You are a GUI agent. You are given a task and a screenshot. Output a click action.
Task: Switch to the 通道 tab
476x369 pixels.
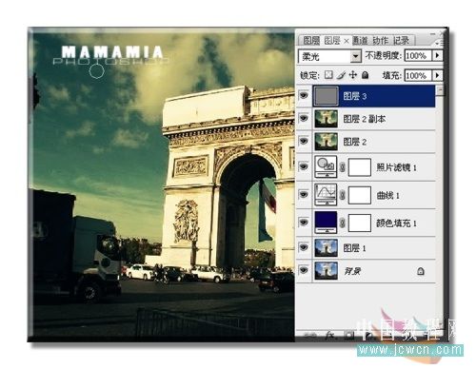(x=360, y=41)
